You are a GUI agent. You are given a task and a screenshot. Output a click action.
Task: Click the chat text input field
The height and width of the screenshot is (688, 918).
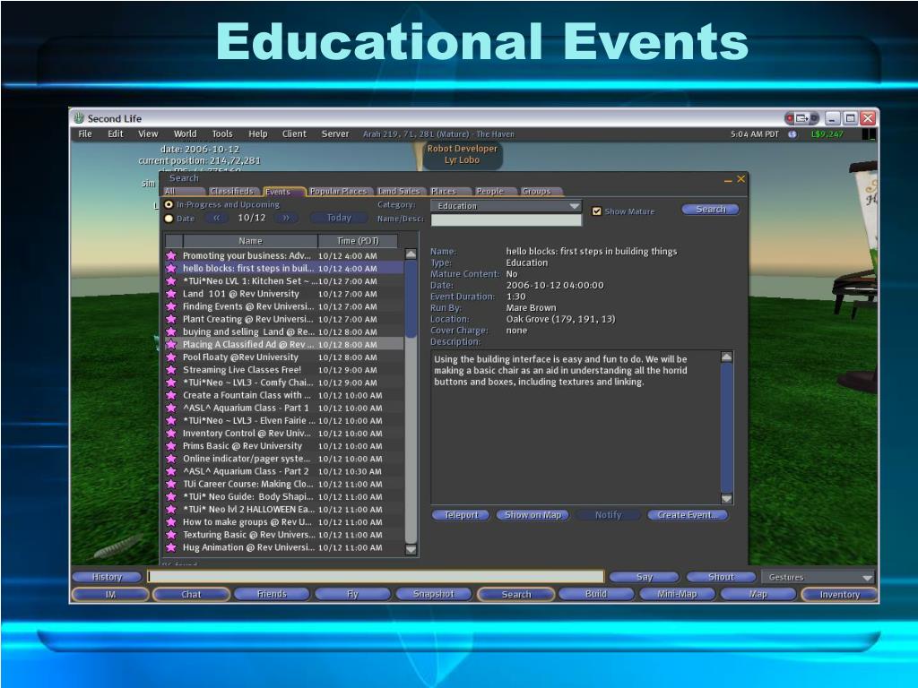click(x=376, y=577)
